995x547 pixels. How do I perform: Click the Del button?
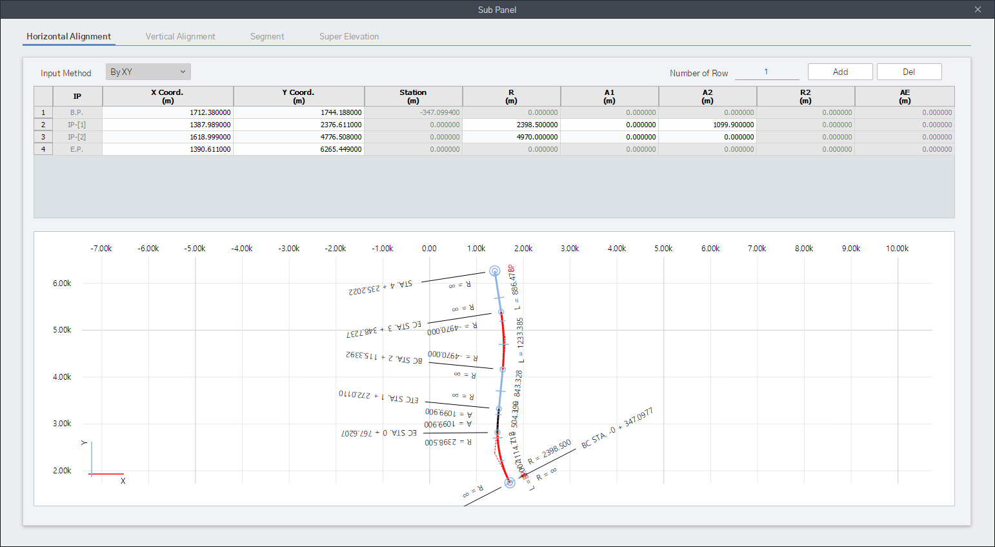click(909, 72)
